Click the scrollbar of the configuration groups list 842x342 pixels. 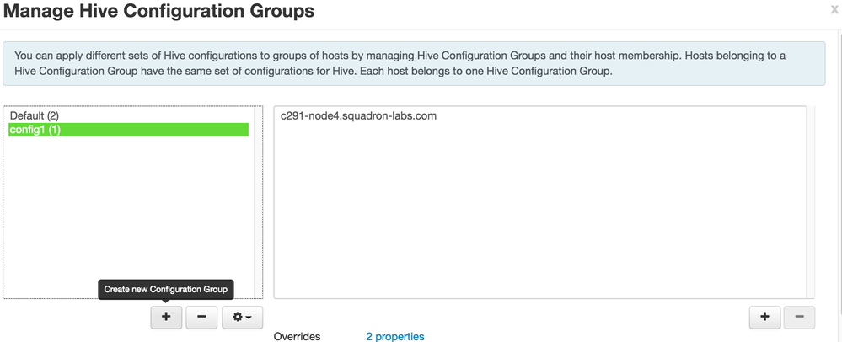click(x=259, y=202)
